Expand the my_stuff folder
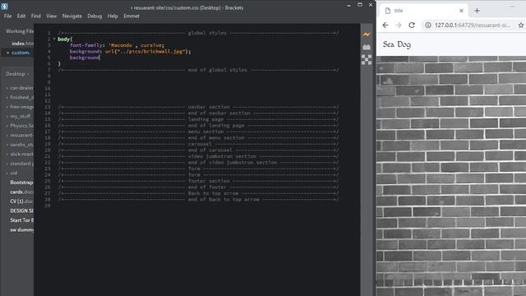The width and height of the screenshot is (526, 296). [7, 117]
